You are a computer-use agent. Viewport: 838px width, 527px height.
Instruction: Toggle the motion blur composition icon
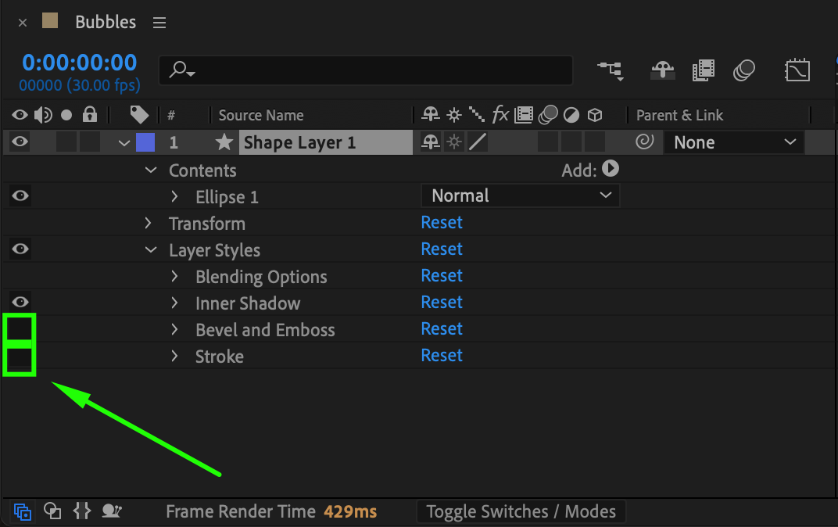[744, 71]
